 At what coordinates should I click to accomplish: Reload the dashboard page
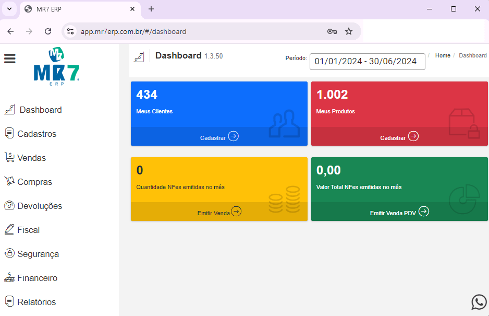pyautogui.click(x=48, y=31)
